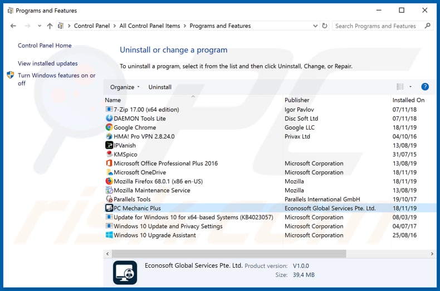Refresh the Programs and Features list
The width and height of the screenshot is (440, 291).
tap(325, 26)
